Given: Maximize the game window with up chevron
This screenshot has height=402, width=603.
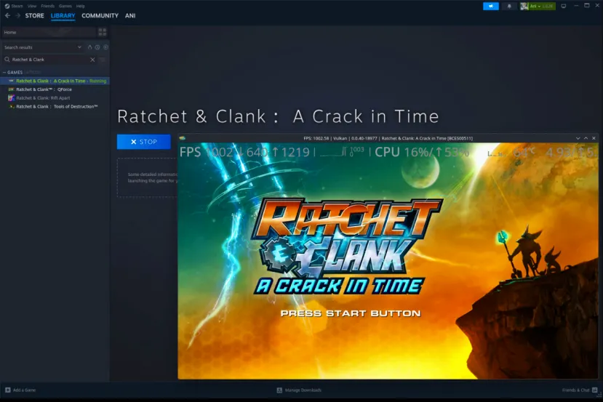Looking at the screenshot, I should click(x=586, y=138).
